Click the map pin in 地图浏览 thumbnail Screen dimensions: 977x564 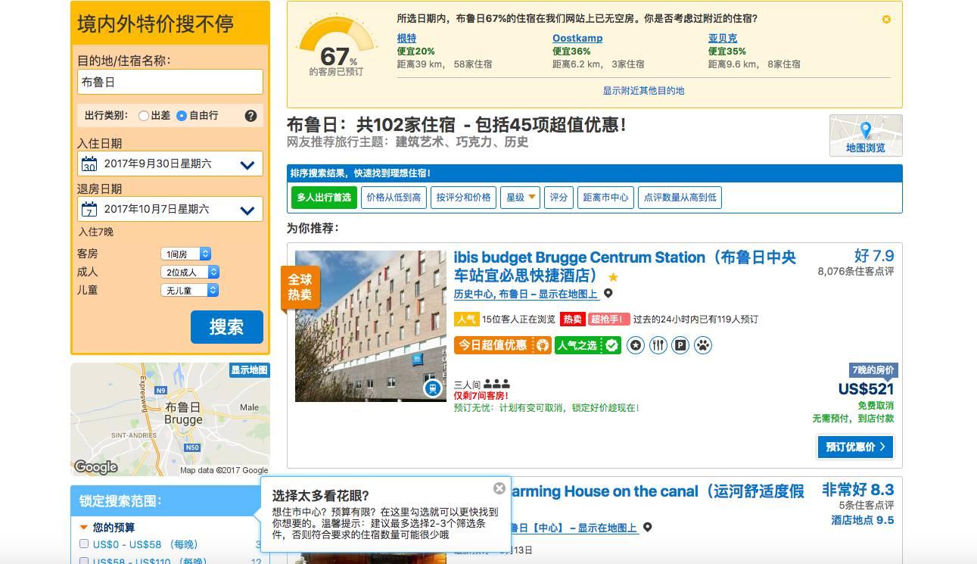(866, 129)
